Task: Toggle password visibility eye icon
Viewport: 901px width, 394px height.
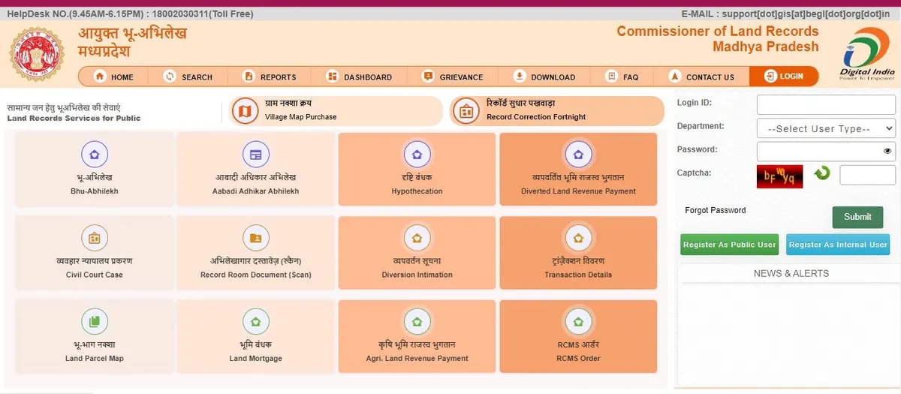Action: [887, 151]
